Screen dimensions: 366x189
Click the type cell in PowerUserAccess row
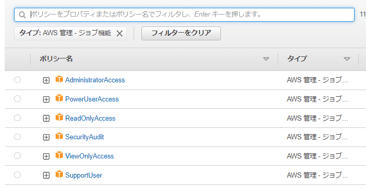pos(318,99)
